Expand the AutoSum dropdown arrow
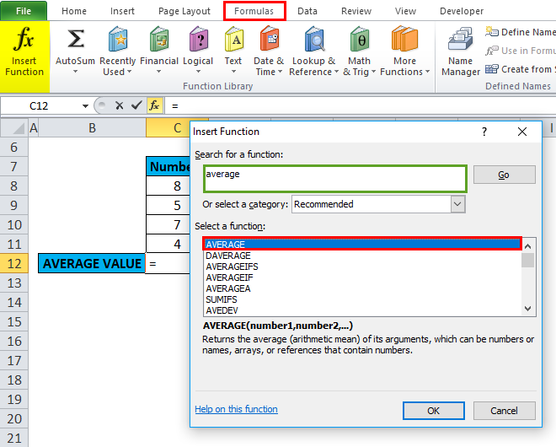 pyautogui.click(x=75, y=72)
